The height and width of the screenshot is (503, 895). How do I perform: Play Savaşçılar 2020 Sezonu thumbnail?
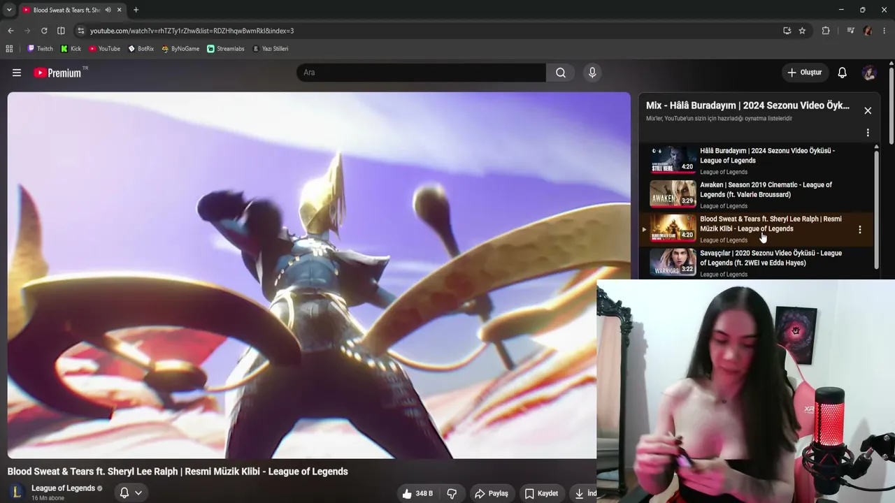click(673, 262)
